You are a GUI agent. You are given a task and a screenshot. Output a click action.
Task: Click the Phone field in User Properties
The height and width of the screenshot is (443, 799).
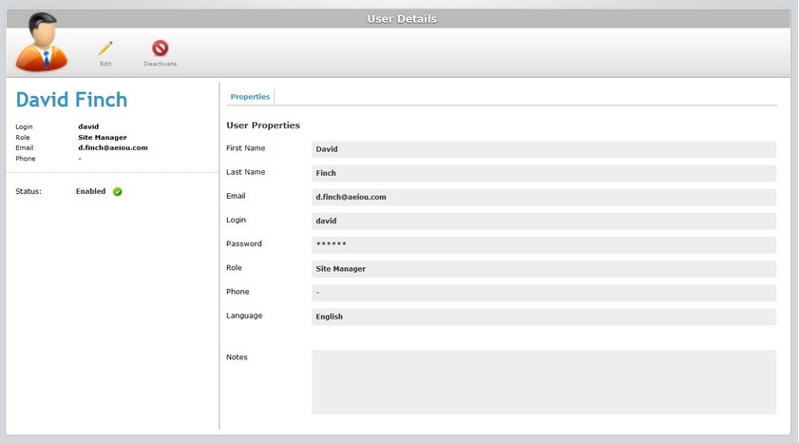[543, 293]
